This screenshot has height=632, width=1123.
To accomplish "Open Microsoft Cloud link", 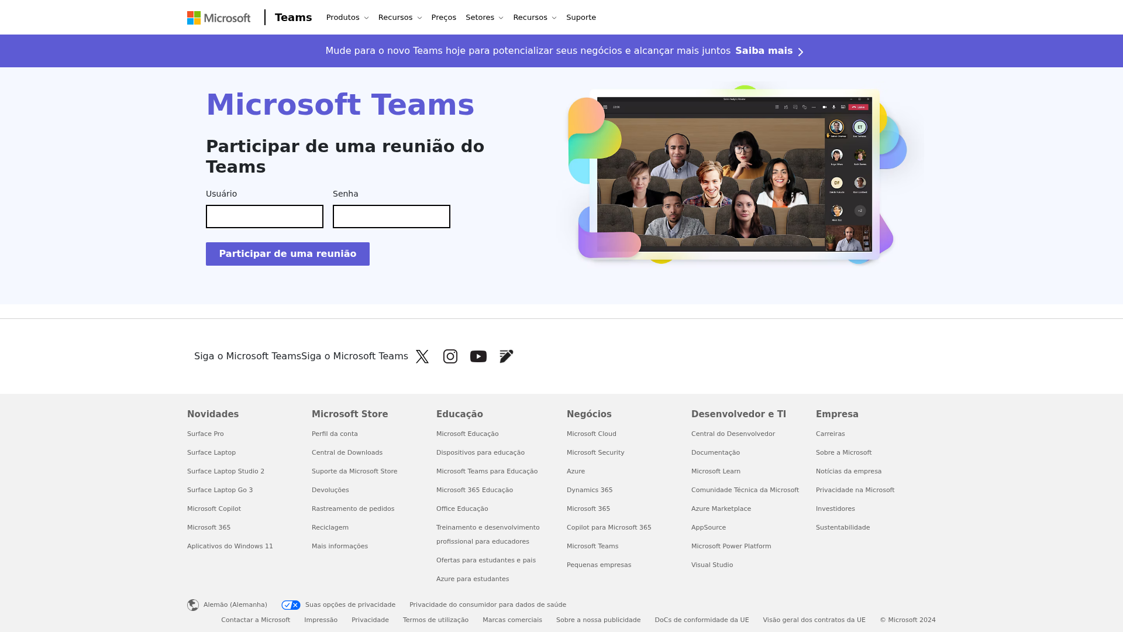I will tap(591, 434).
